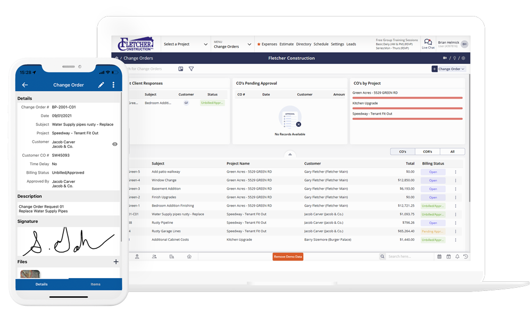Click the Free Group Training Sessions link
The image size is (532, 309).
pyautogui.click(x=397, y=40)
